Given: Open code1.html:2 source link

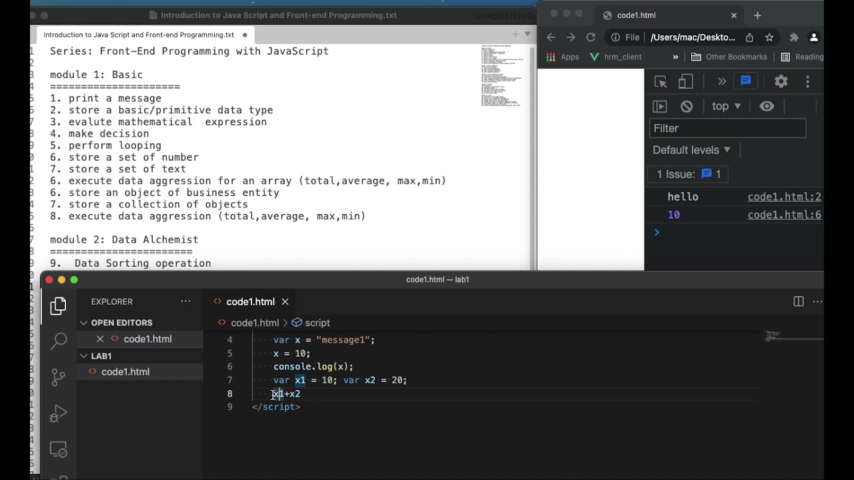Looking at the screenshot, I should pos(785,197).
